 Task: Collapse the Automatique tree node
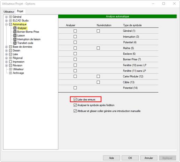pos(7,24)
